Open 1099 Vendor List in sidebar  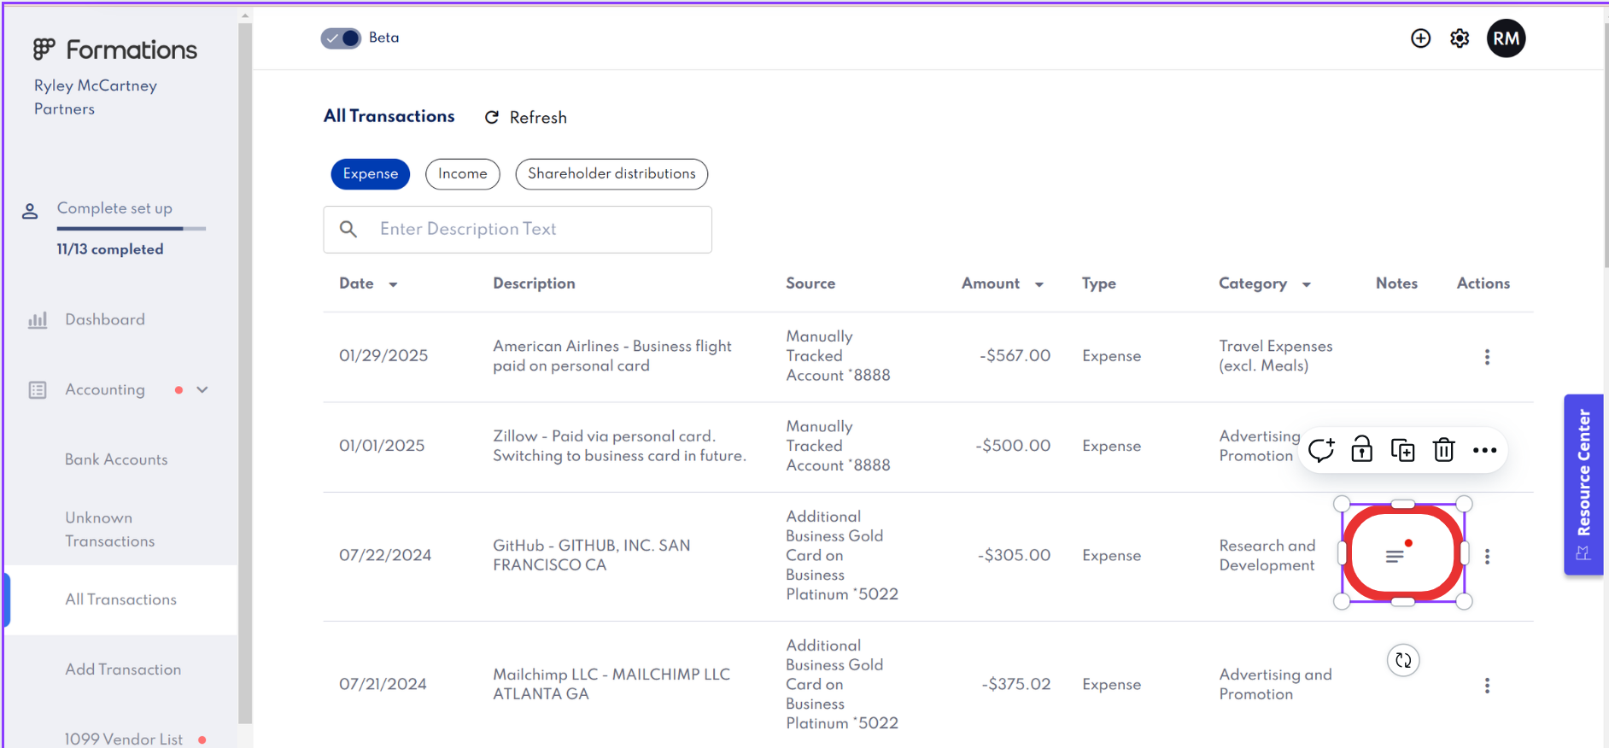(x=124, y=739)
